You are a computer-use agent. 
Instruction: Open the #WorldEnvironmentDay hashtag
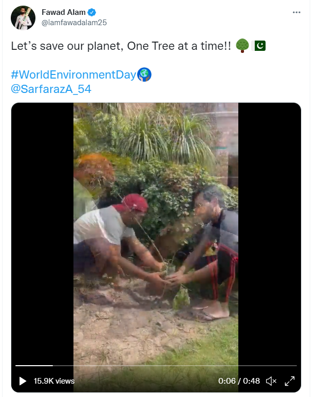73,74
